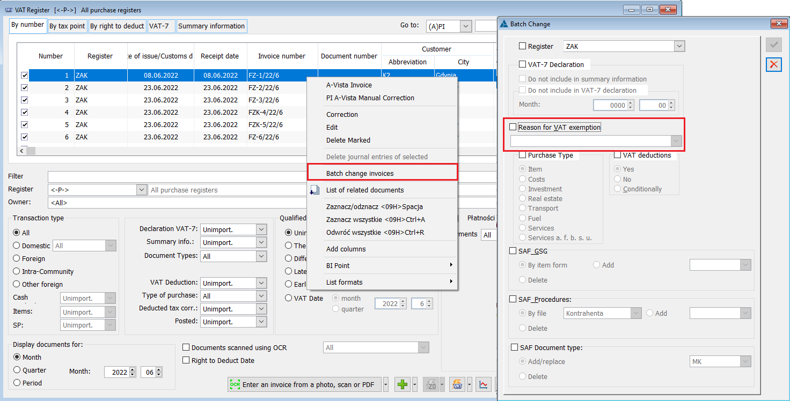
Task: Choose Correction from context menu
Action: (x=382, y=114)
